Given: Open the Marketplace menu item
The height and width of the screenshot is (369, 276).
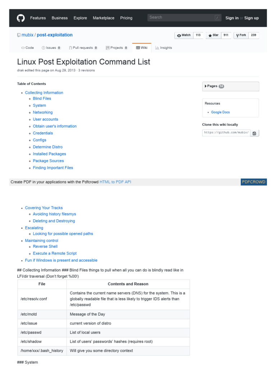Looking at the screenshot, I should (x=103, y=18).
